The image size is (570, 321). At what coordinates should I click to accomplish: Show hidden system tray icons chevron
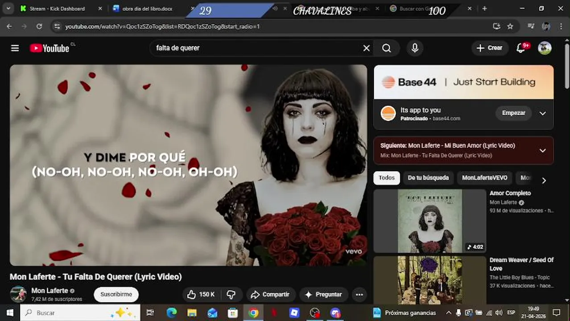[449, 313]
